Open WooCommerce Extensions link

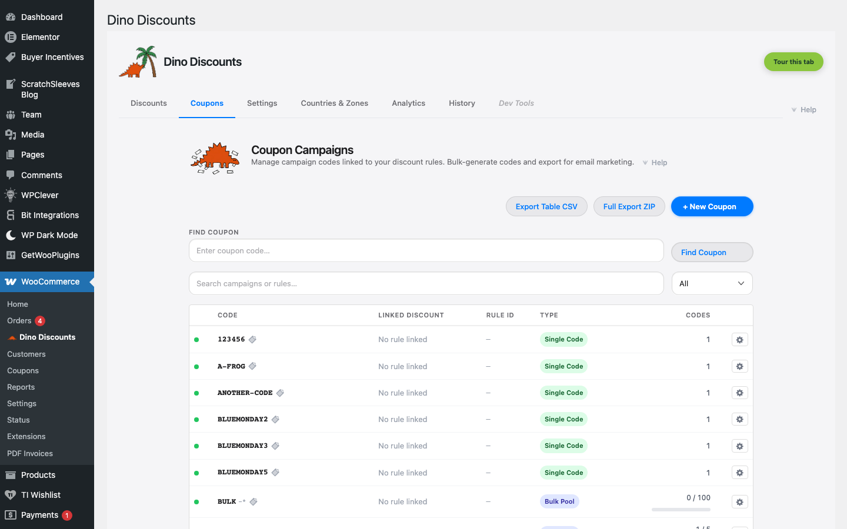[26, 436]
